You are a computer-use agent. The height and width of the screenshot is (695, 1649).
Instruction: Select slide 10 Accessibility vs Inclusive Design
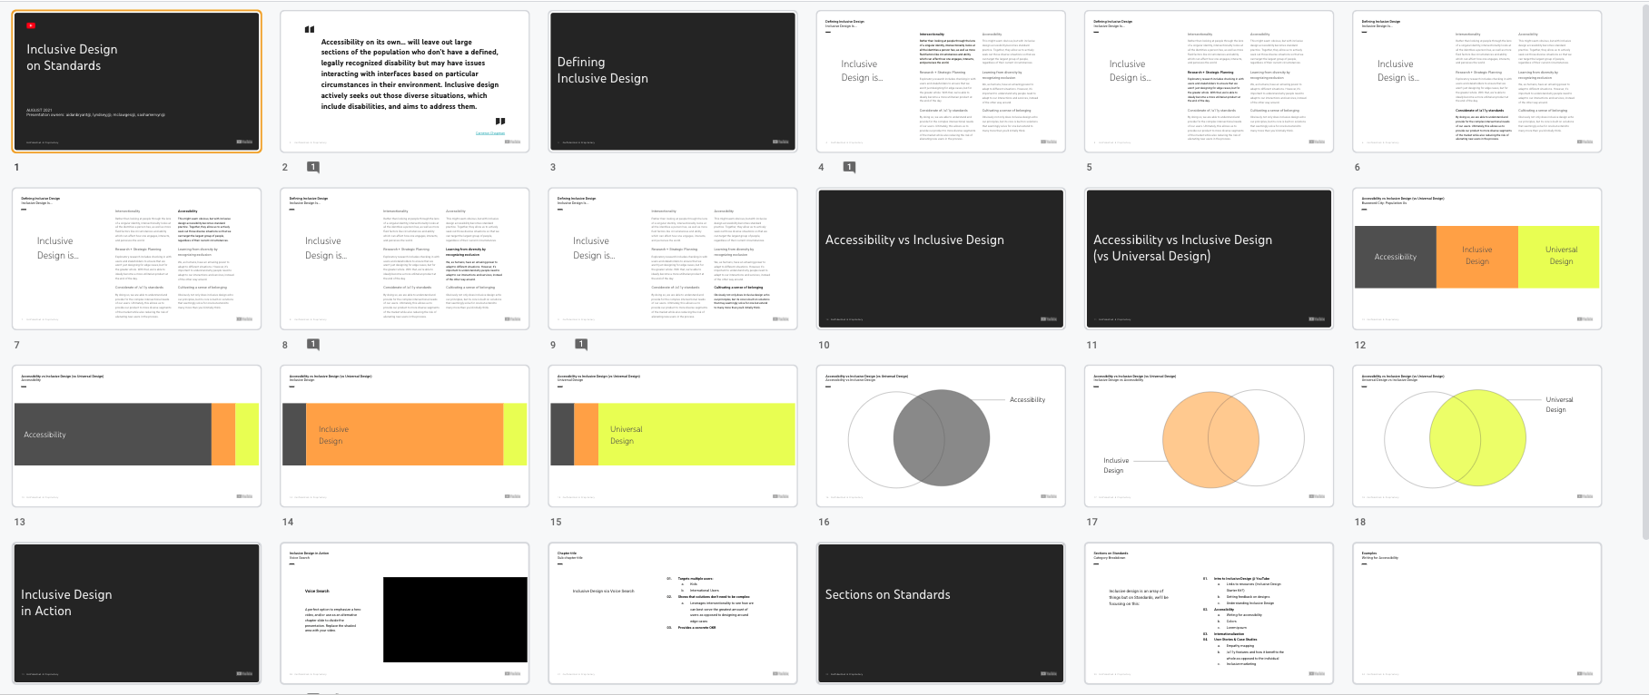941,259
